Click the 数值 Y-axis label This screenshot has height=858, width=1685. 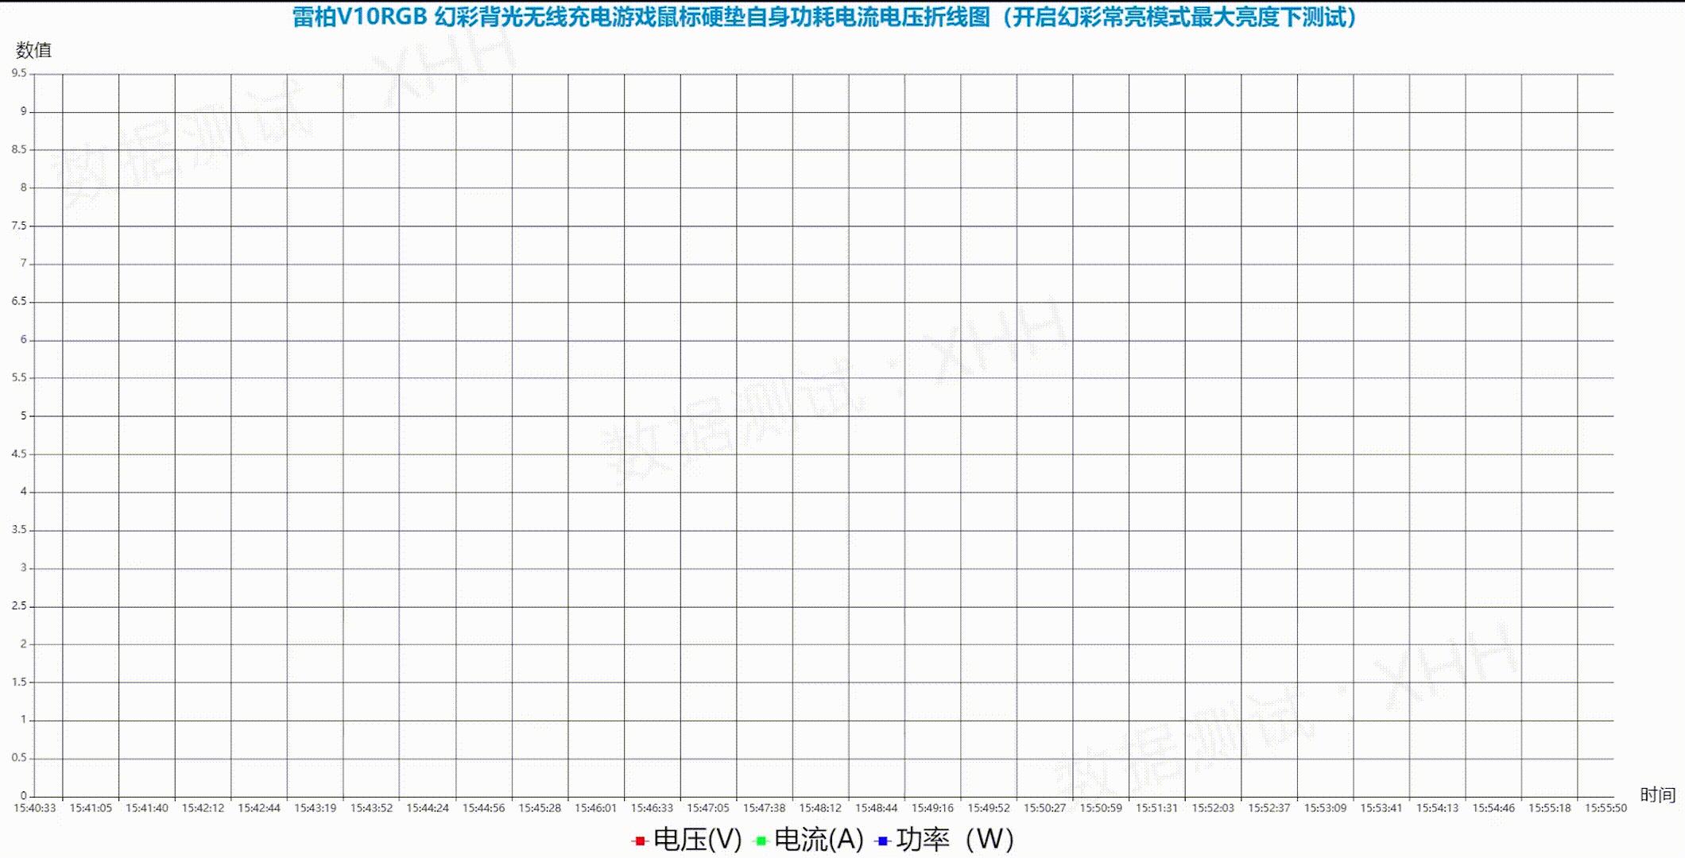click(x=33, y=50)
